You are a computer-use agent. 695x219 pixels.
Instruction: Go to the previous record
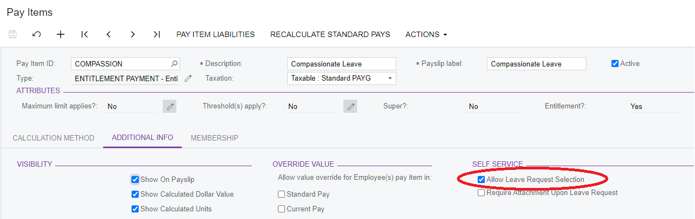click(x=109, y=34)
